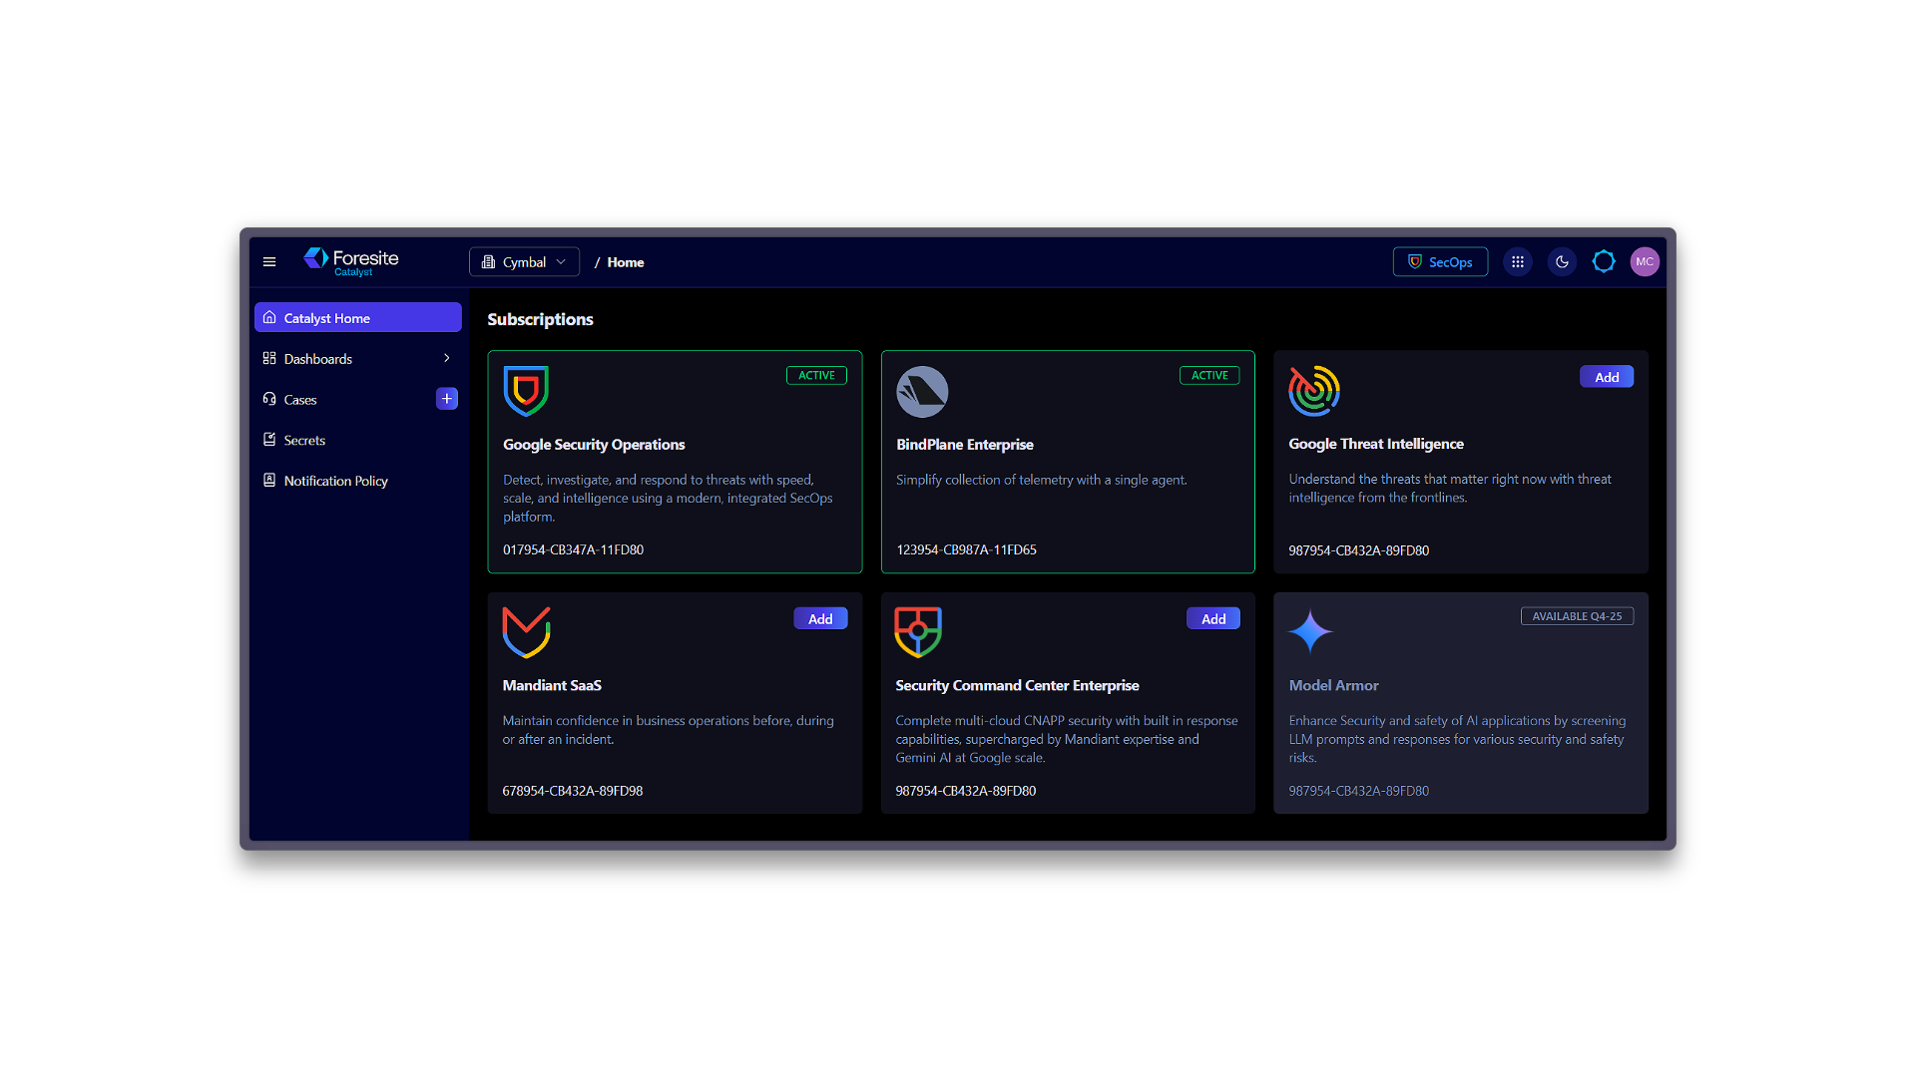The height and width of the screenshot is (1077, 1916).
Task: Open Notification Policy in the sidebar
Action: (x=335, y=481)
